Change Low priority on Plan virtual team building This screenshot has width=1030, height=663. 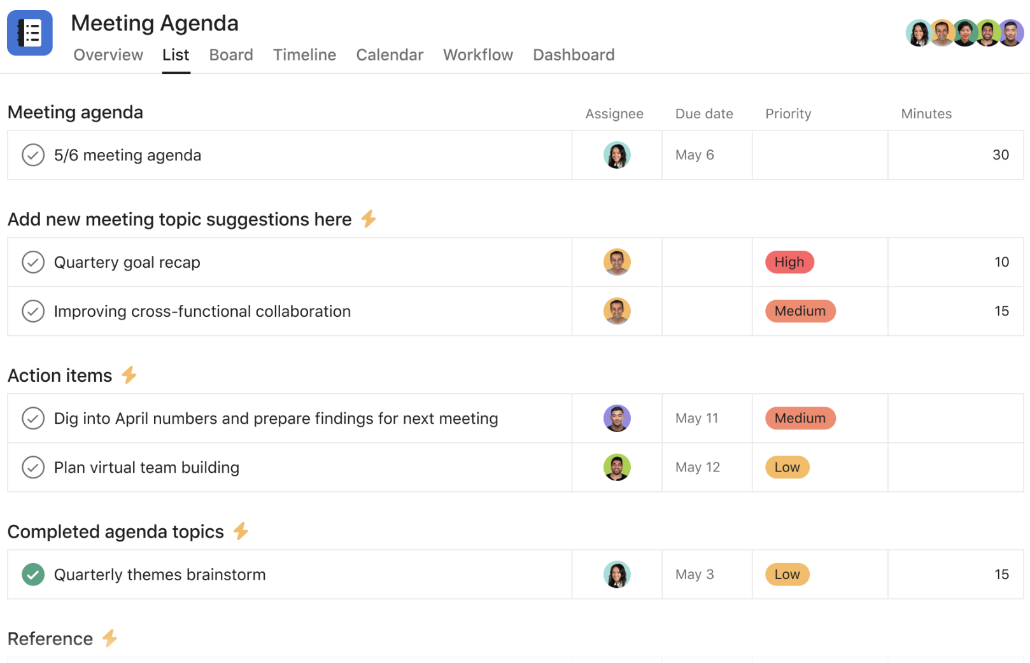click(x=787, y=467)
